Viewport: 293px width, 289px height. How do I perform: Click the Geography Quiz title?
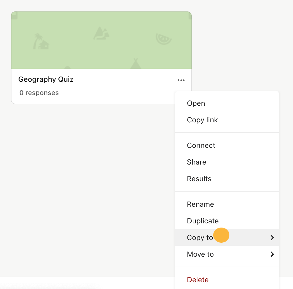point(46,79)
